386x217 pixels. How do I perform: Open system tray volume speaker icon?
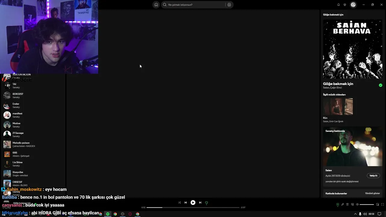tap(365, 214)
